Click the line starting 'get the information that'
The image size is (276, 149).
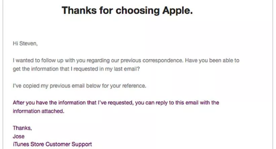76,69
